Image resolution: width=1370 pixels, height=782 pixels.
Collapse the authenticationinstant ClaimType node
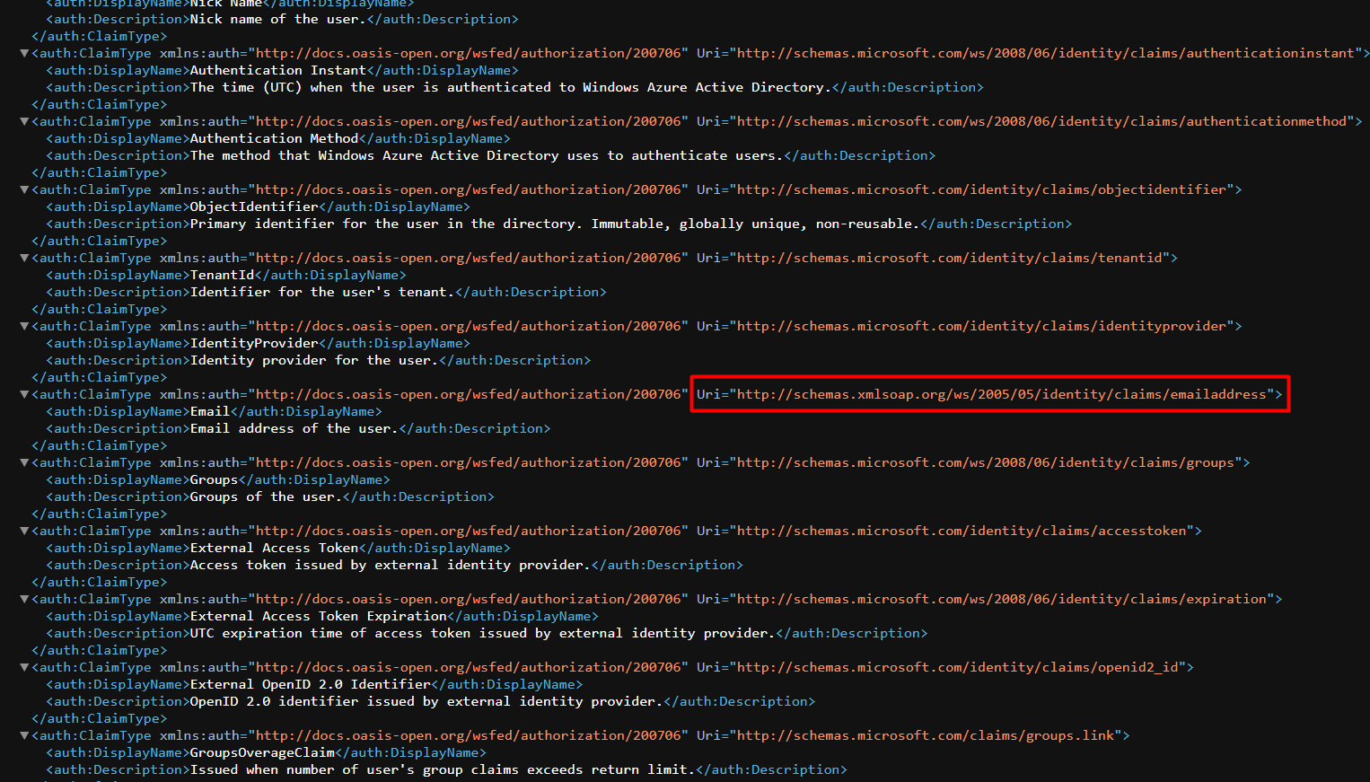pos(24,54)
